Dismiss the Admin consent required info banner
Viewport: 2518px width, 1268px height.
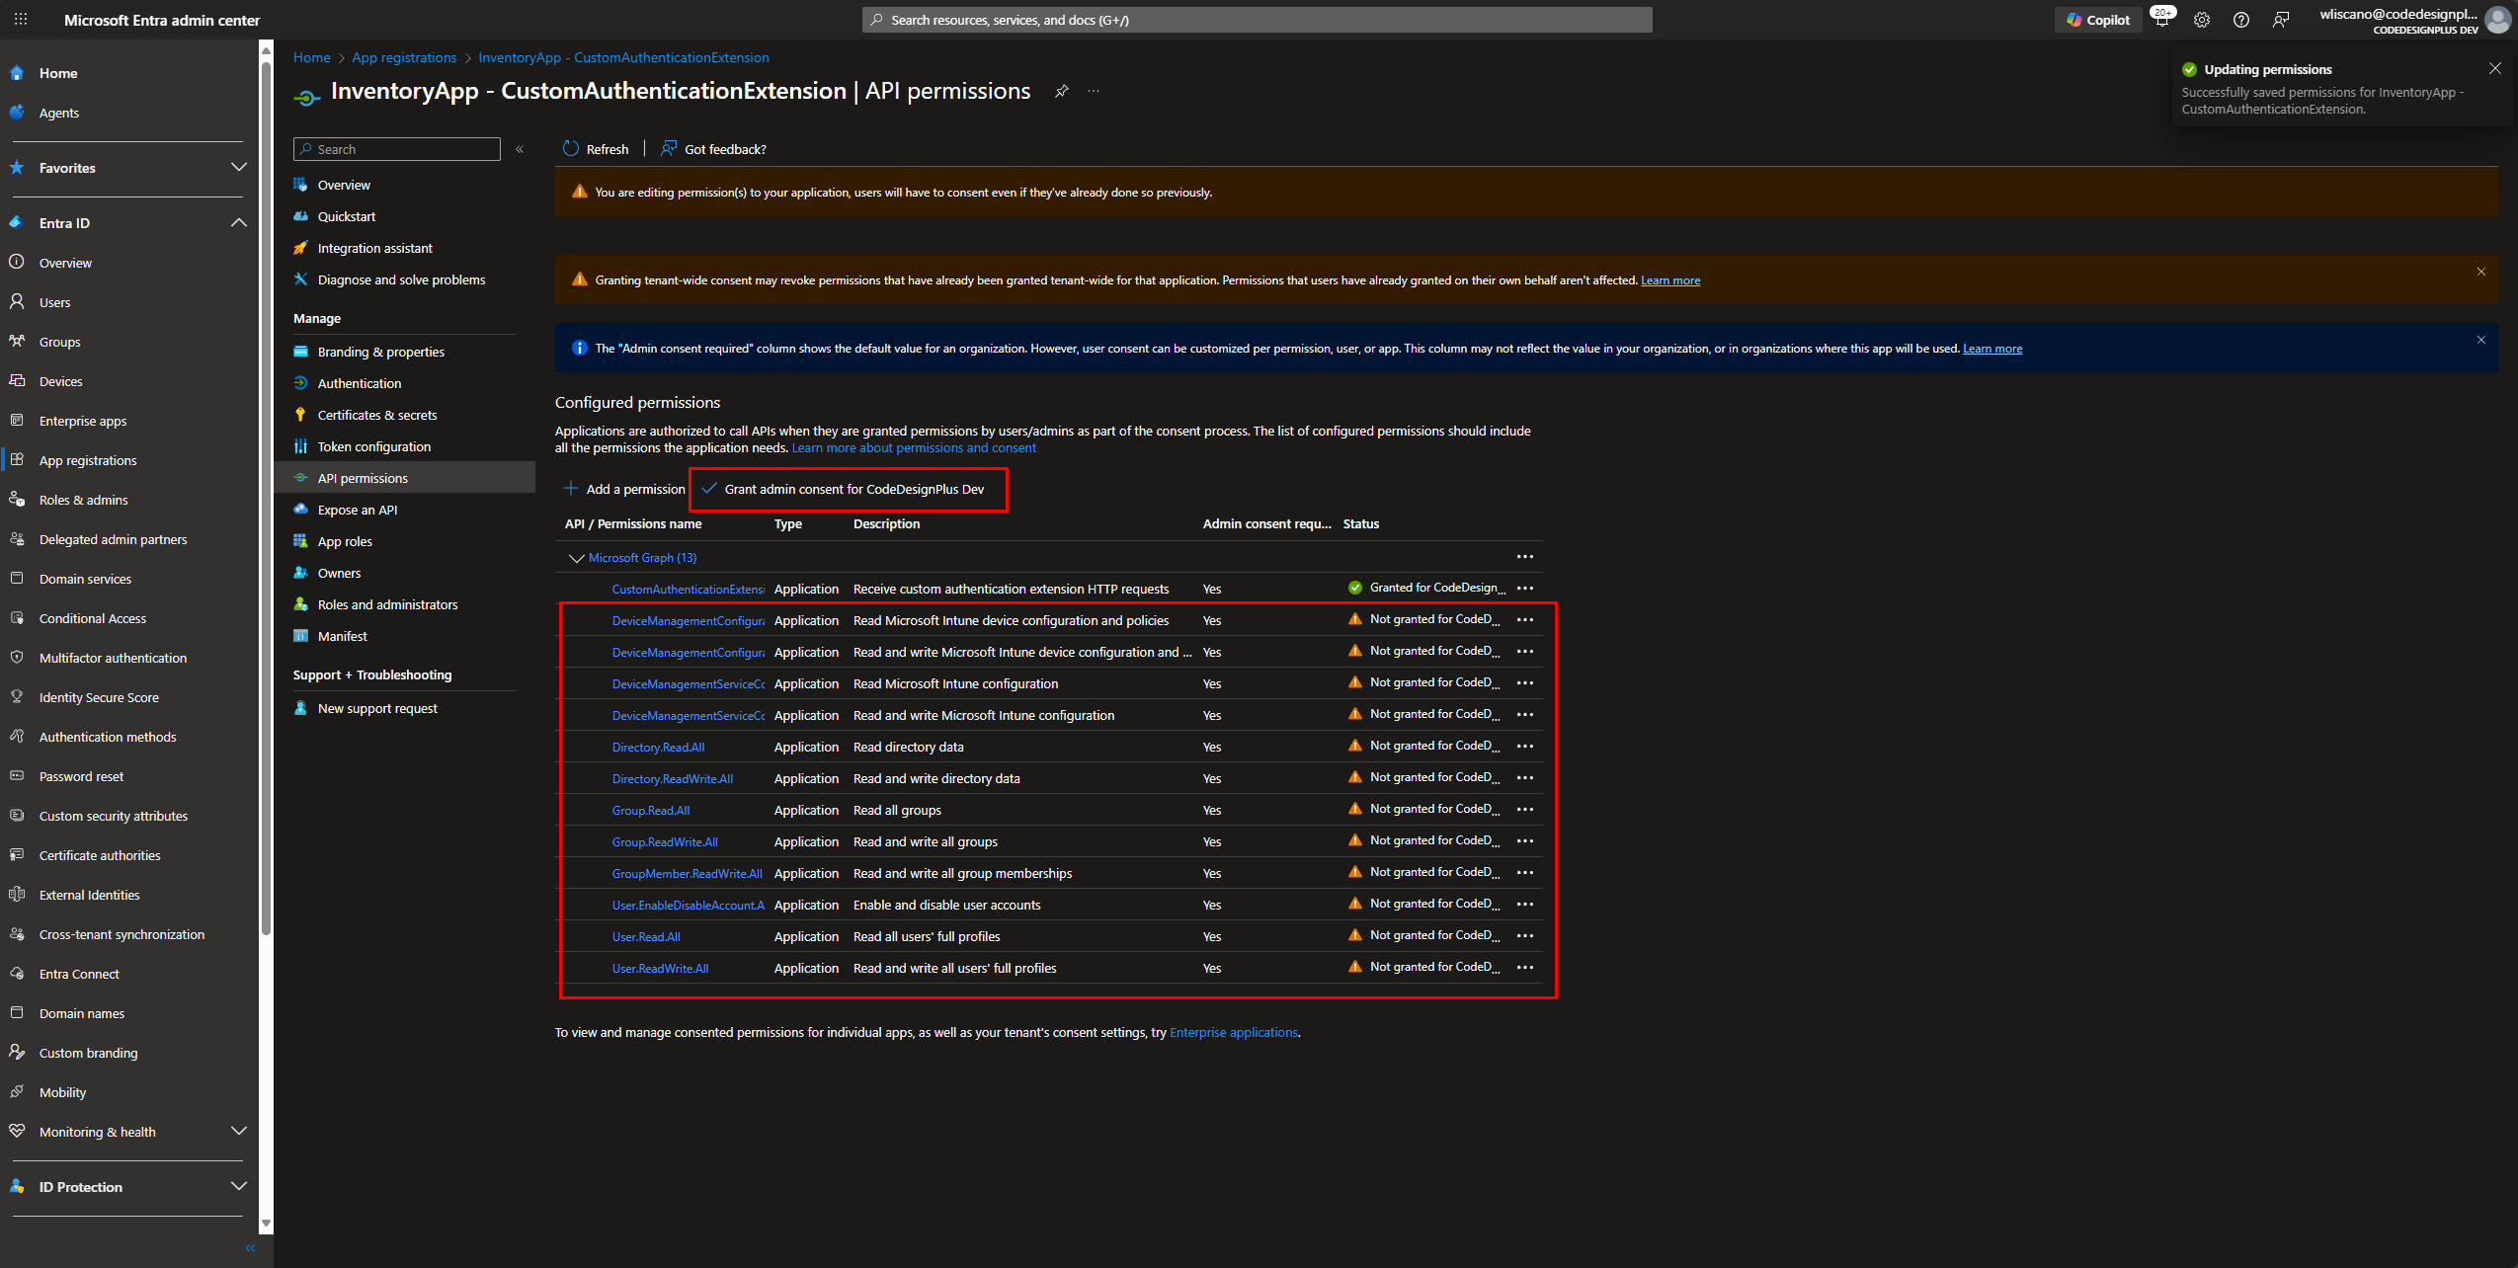[x=2480, y=340]
